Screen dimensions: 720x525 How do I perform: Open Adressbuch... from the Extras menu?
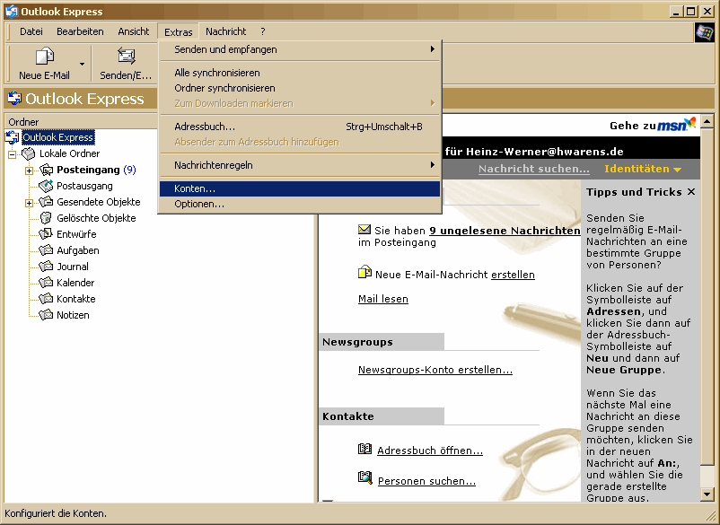pos(300,127)
